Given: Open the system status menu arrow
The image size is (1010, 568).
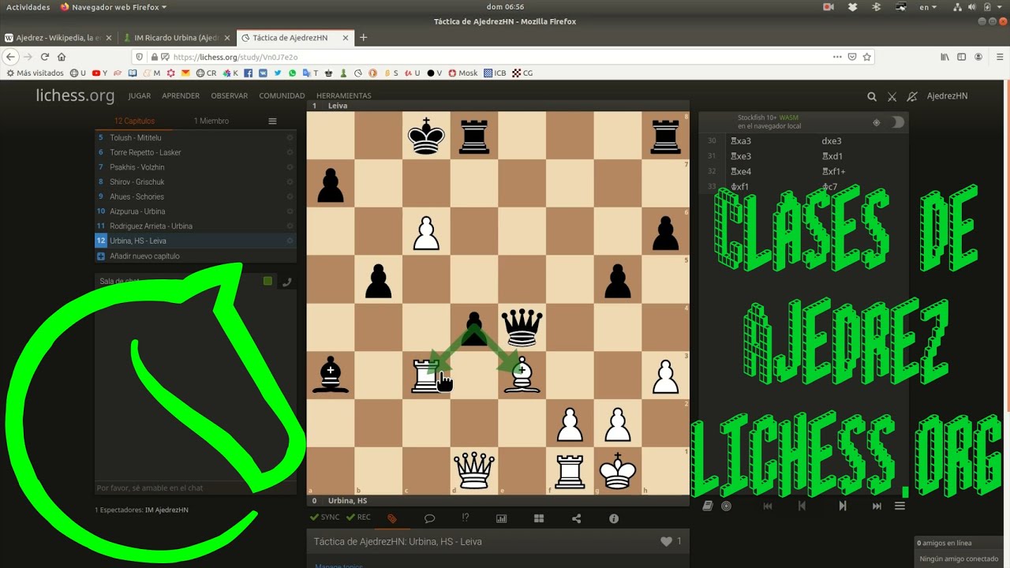Looking at the screenshot, I should pos(998,7).
